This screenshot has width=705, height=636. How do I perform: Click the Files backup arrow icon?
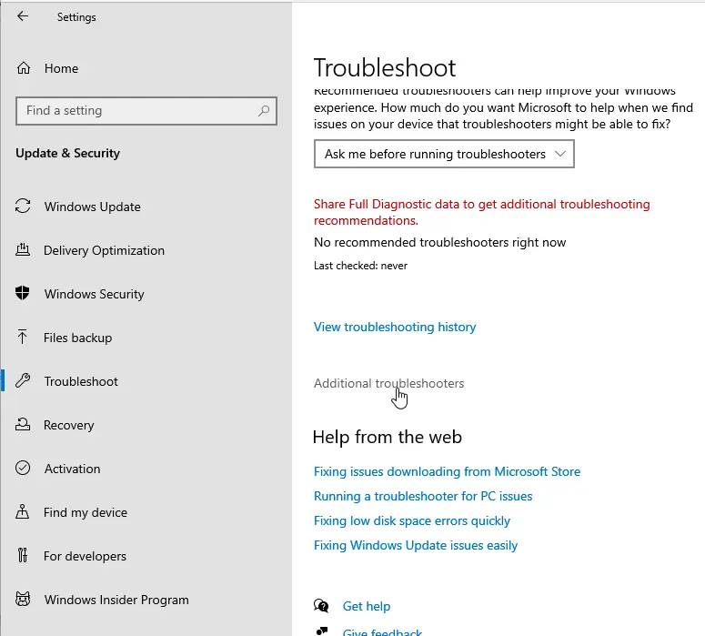pos(22,338)
